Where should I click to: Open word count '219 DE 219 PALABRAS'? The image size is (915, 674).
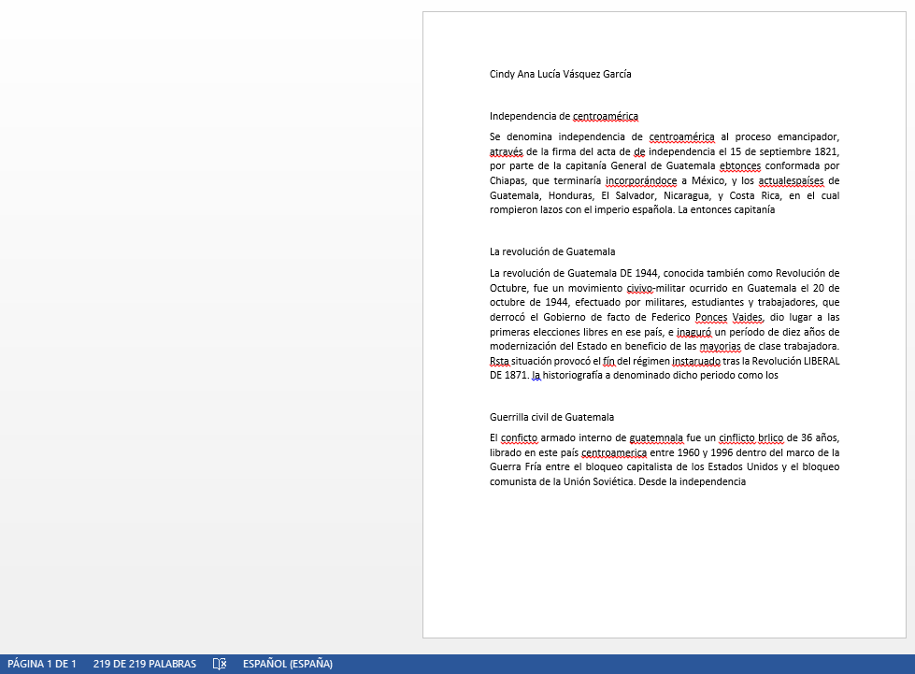145,664
